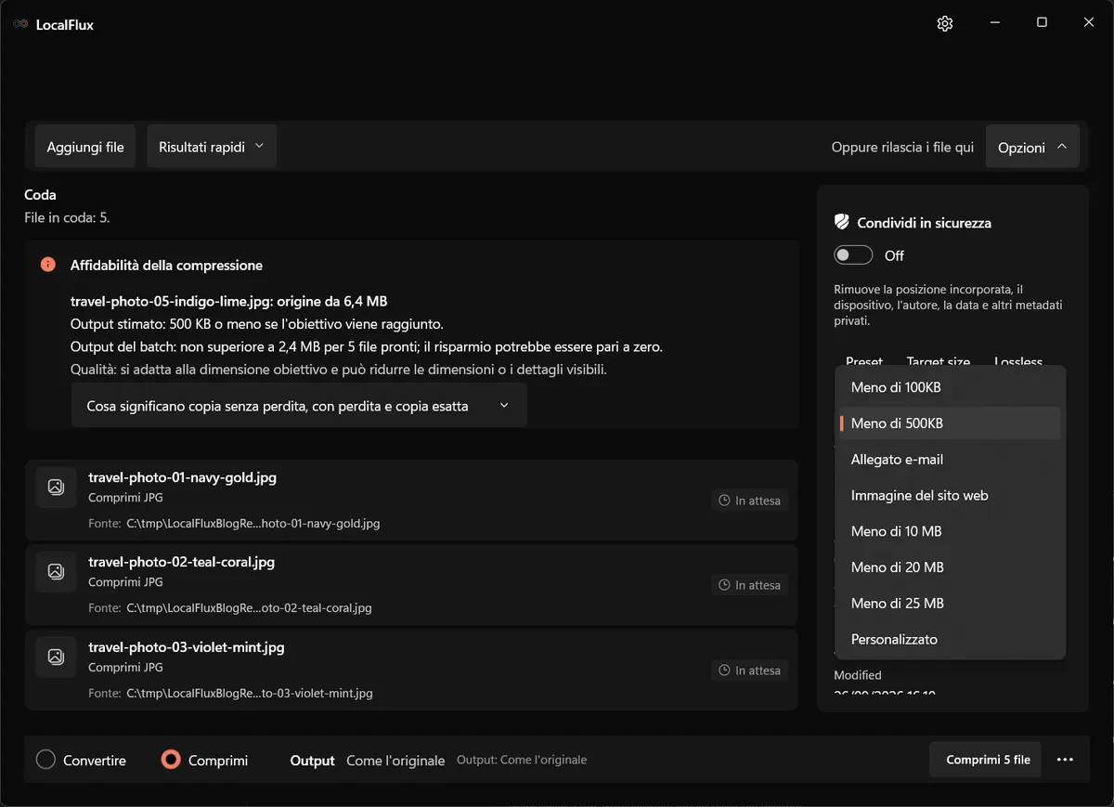
Task: Open the settings gear icon
Action: click(x=945, y=24)
